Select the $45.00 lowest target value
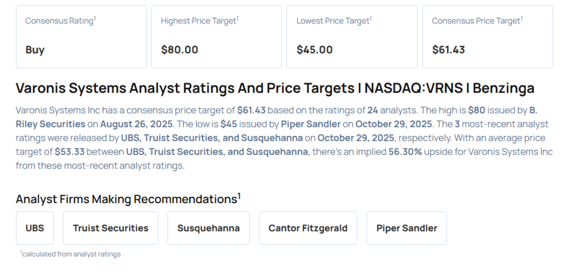The width and height of the screenshot is (568, 278). (x=315, y=50)
